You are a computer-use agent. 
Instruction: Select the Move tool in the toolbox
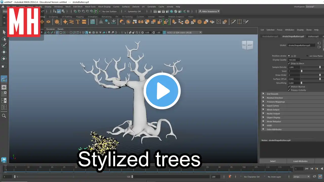coord(4,52)
